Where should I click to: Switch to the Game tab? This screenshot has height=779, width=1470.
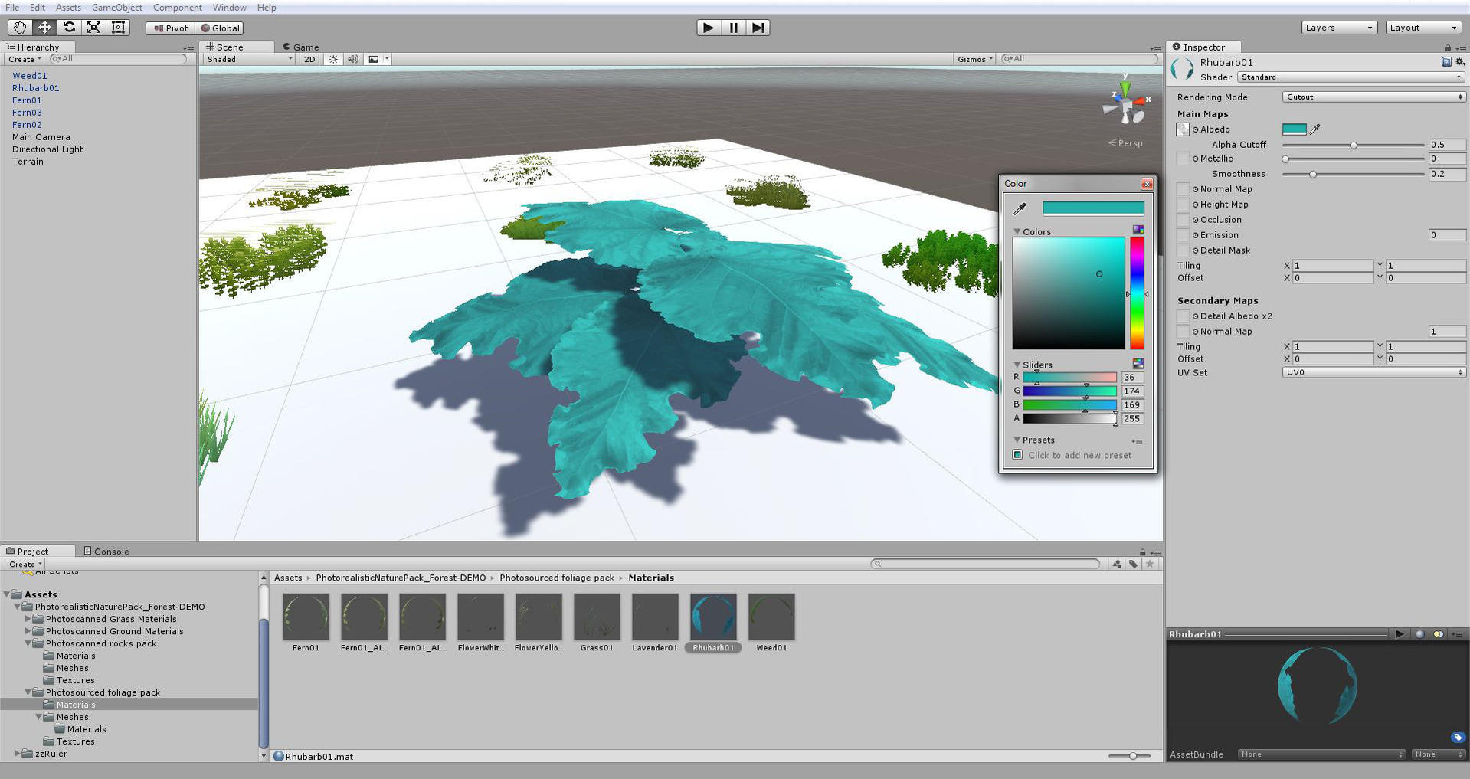301,47
